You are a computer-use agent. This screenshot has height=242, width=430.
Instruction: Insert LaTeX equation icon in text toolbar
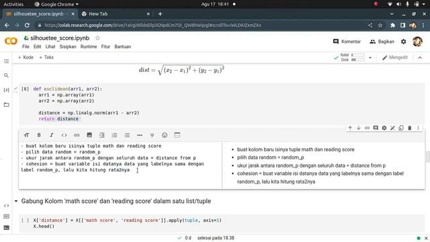(152, 135)
